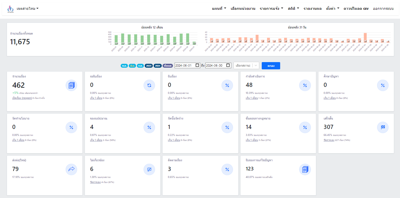
Task: Click the checkered flag icon in เสร็จสิ้น card
Action: click(x=383, y=128)
